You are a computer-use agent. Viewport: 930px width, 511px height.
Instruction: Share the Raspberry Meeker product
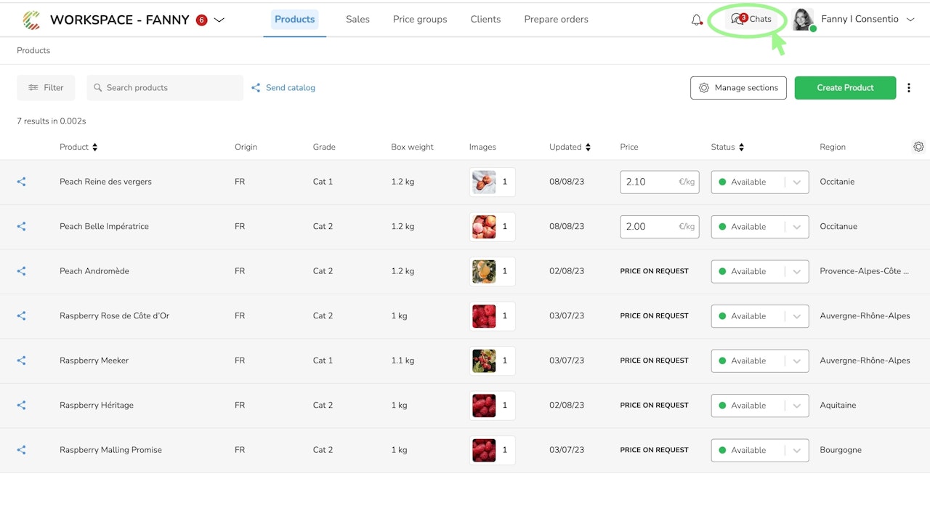click(21, 361)
